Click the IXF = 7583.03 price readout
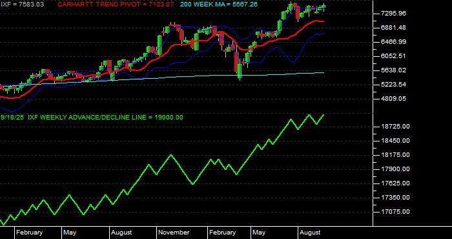 point(22,5)
